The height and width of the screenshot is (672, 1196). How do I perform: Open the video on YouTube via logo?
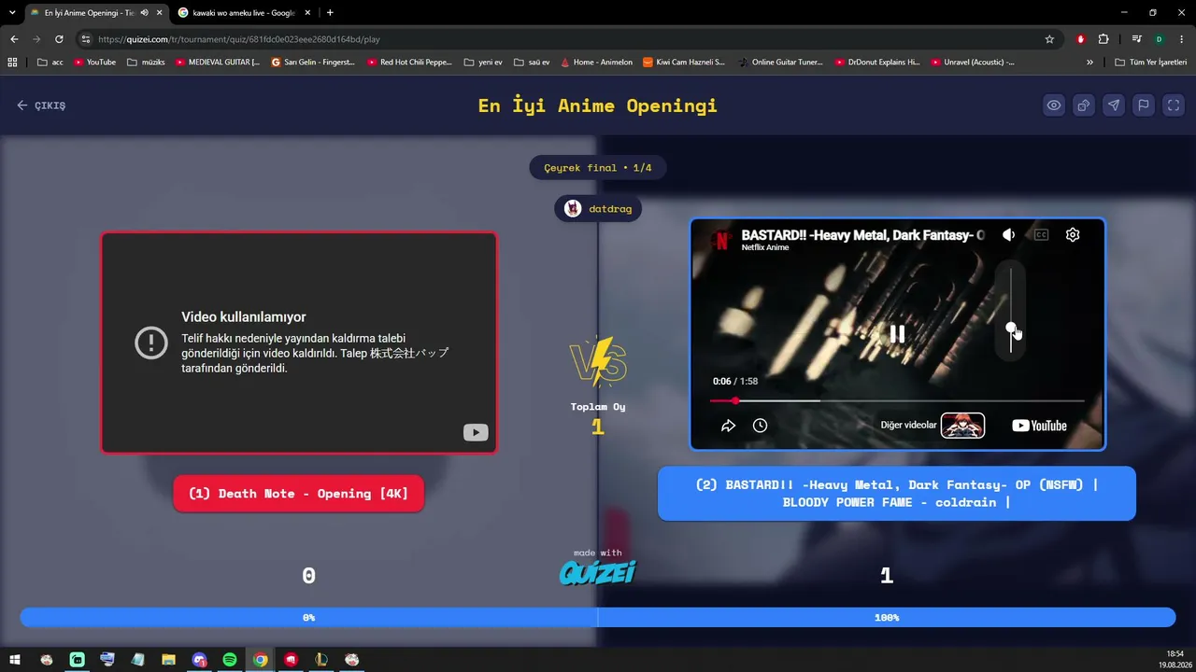(1039, 426)
